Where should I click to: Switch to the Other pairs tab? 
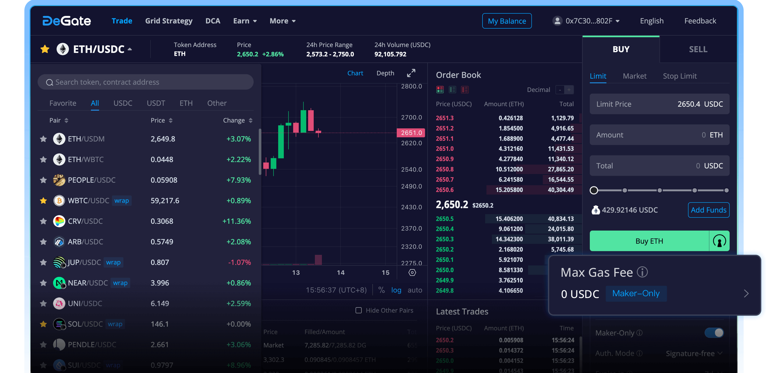pos(217,103)
